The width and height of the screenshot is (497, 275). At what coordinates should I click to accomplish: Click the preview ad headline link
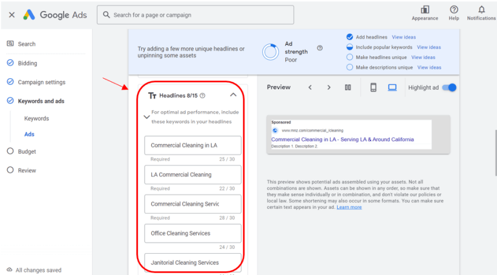342,139
